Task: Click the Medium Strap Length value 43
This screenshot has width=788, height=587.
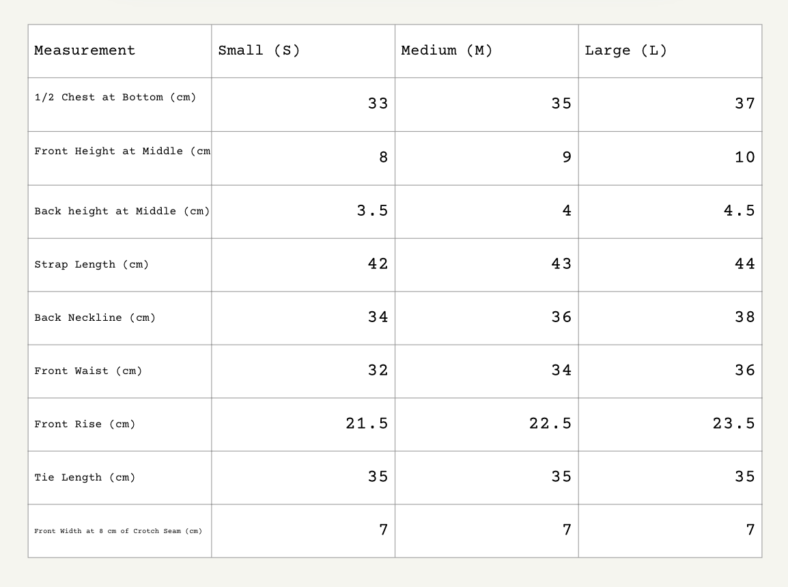Action: [561, 264]
